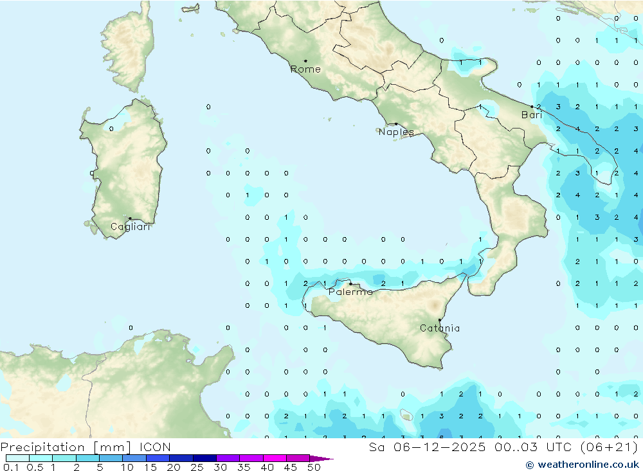The height and width of the screenshot is (471, 643).
Task: Click the Naples city label
Action: (396, 132)
